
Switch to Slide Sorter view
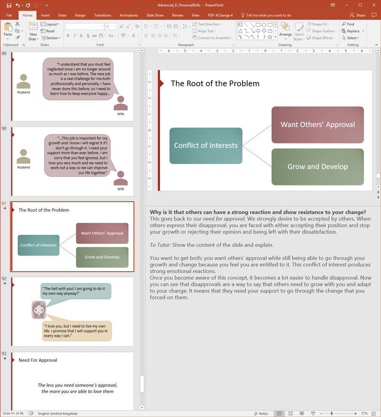tap(290, 413)
